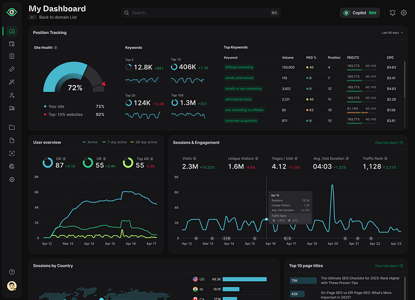The image size is (415, 300).
Task: Open the user avatar menu in sidebar
Action: click(12, 286)
